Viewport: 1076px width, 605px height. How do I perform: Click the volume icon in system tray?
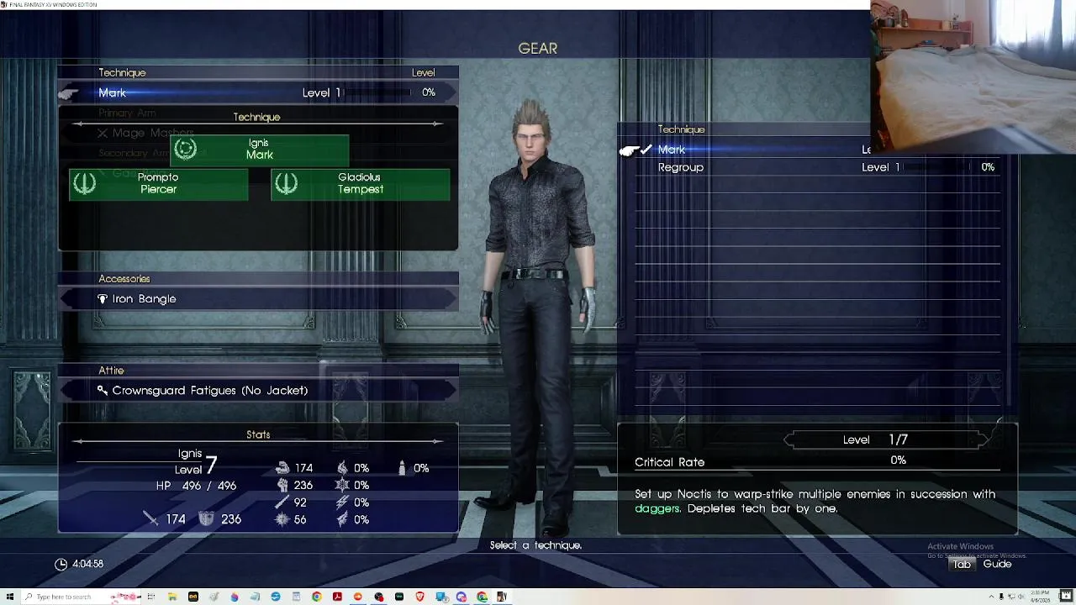coord(1021,597)
